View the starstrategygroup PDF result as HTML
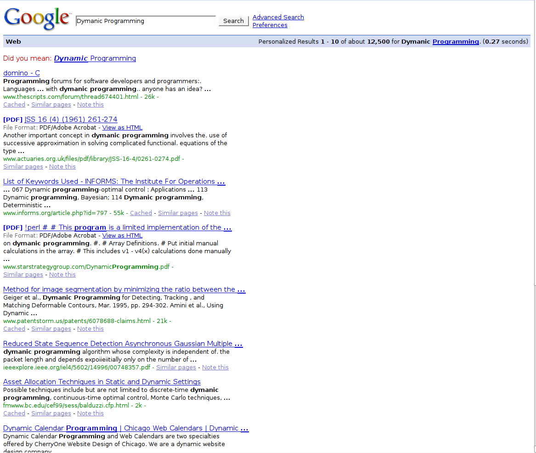536x453 pixels. click(x=122, y=236)
